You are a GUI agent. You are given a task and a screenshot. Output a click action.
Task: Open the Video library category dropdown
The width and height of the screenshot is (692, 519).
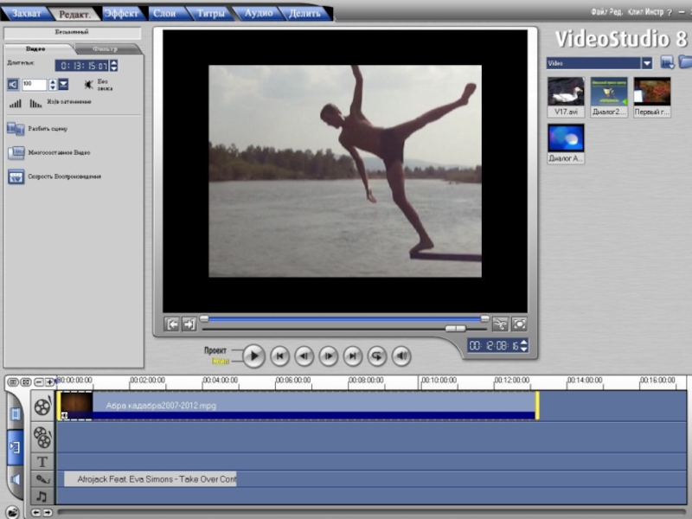646,63
